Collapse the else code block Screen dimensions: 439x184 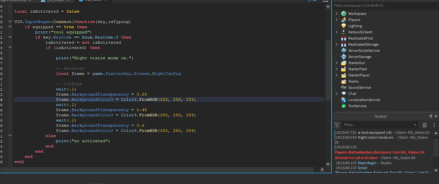coord(10,135)
